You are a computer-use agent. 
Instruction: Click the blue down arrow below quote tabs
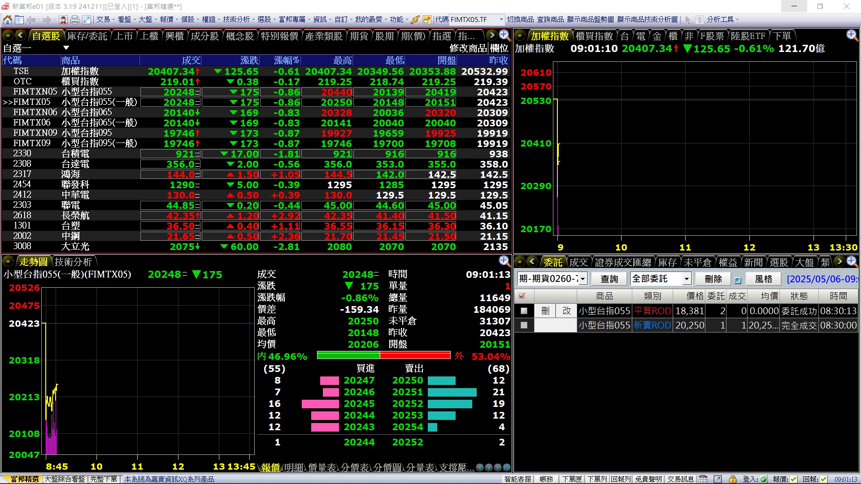click(489, 467)
